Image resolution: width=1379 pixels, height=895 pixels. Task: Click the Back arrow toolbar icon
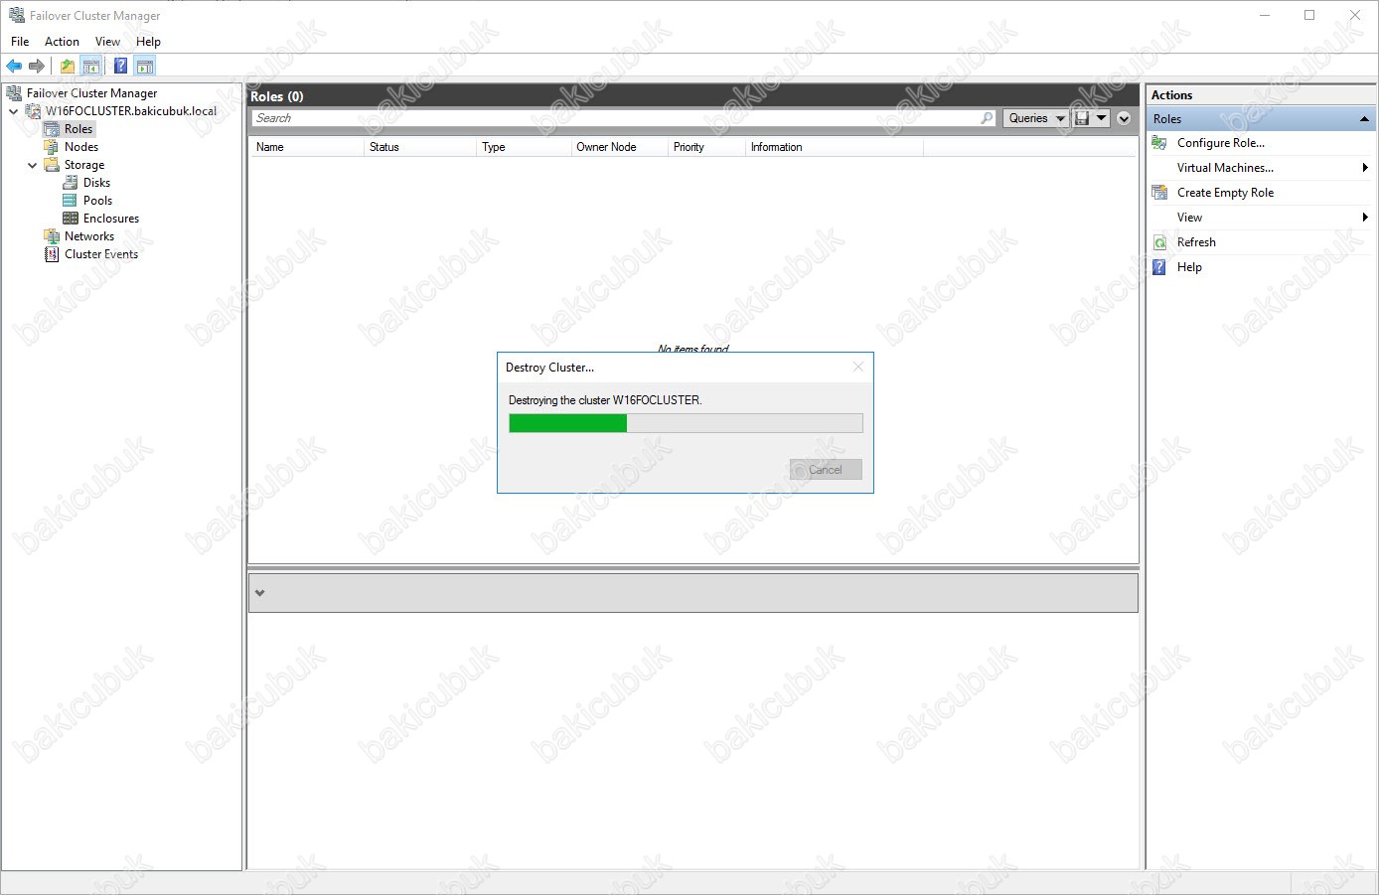(x=14, y=67)
